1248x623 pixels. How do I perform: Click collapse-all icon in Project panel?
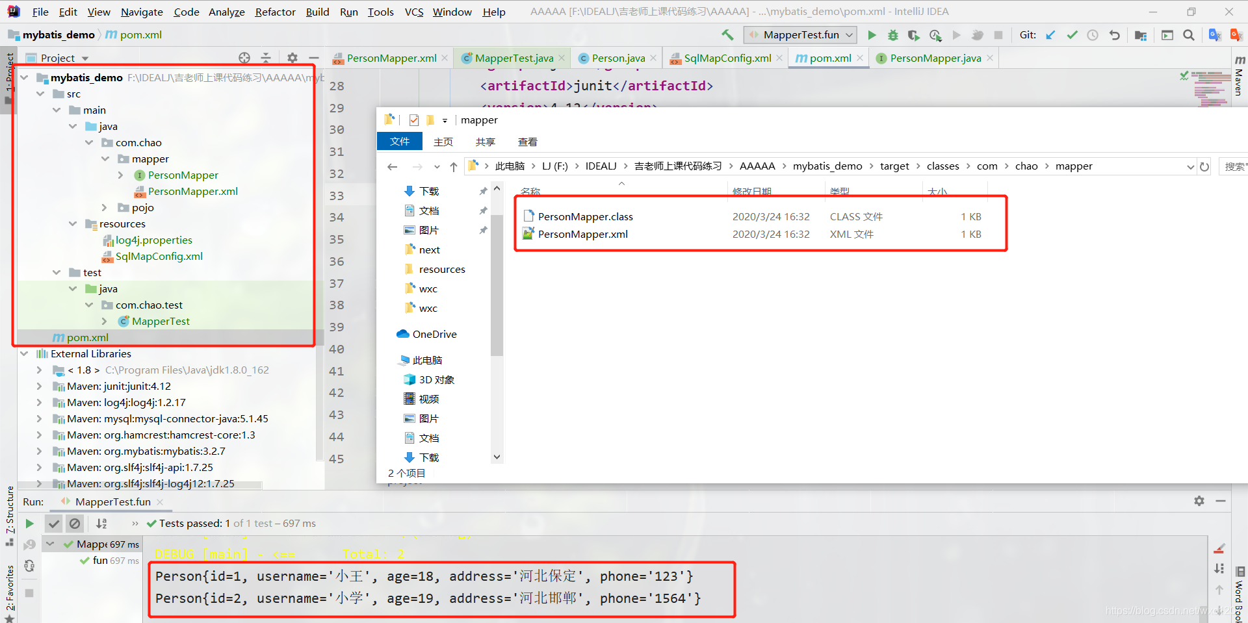click(266, 58)
